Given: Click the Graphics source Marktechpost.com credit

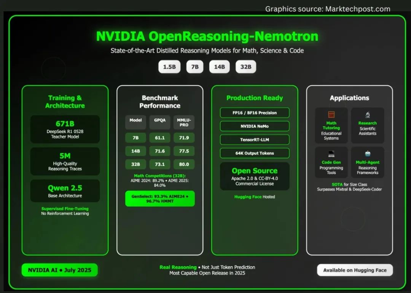Looking at the screenshot, I should pos(328,9).
